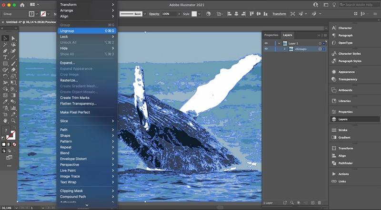
Task: Collapse Layer 1 disclosure arrow
Action: tap(279, 43)
